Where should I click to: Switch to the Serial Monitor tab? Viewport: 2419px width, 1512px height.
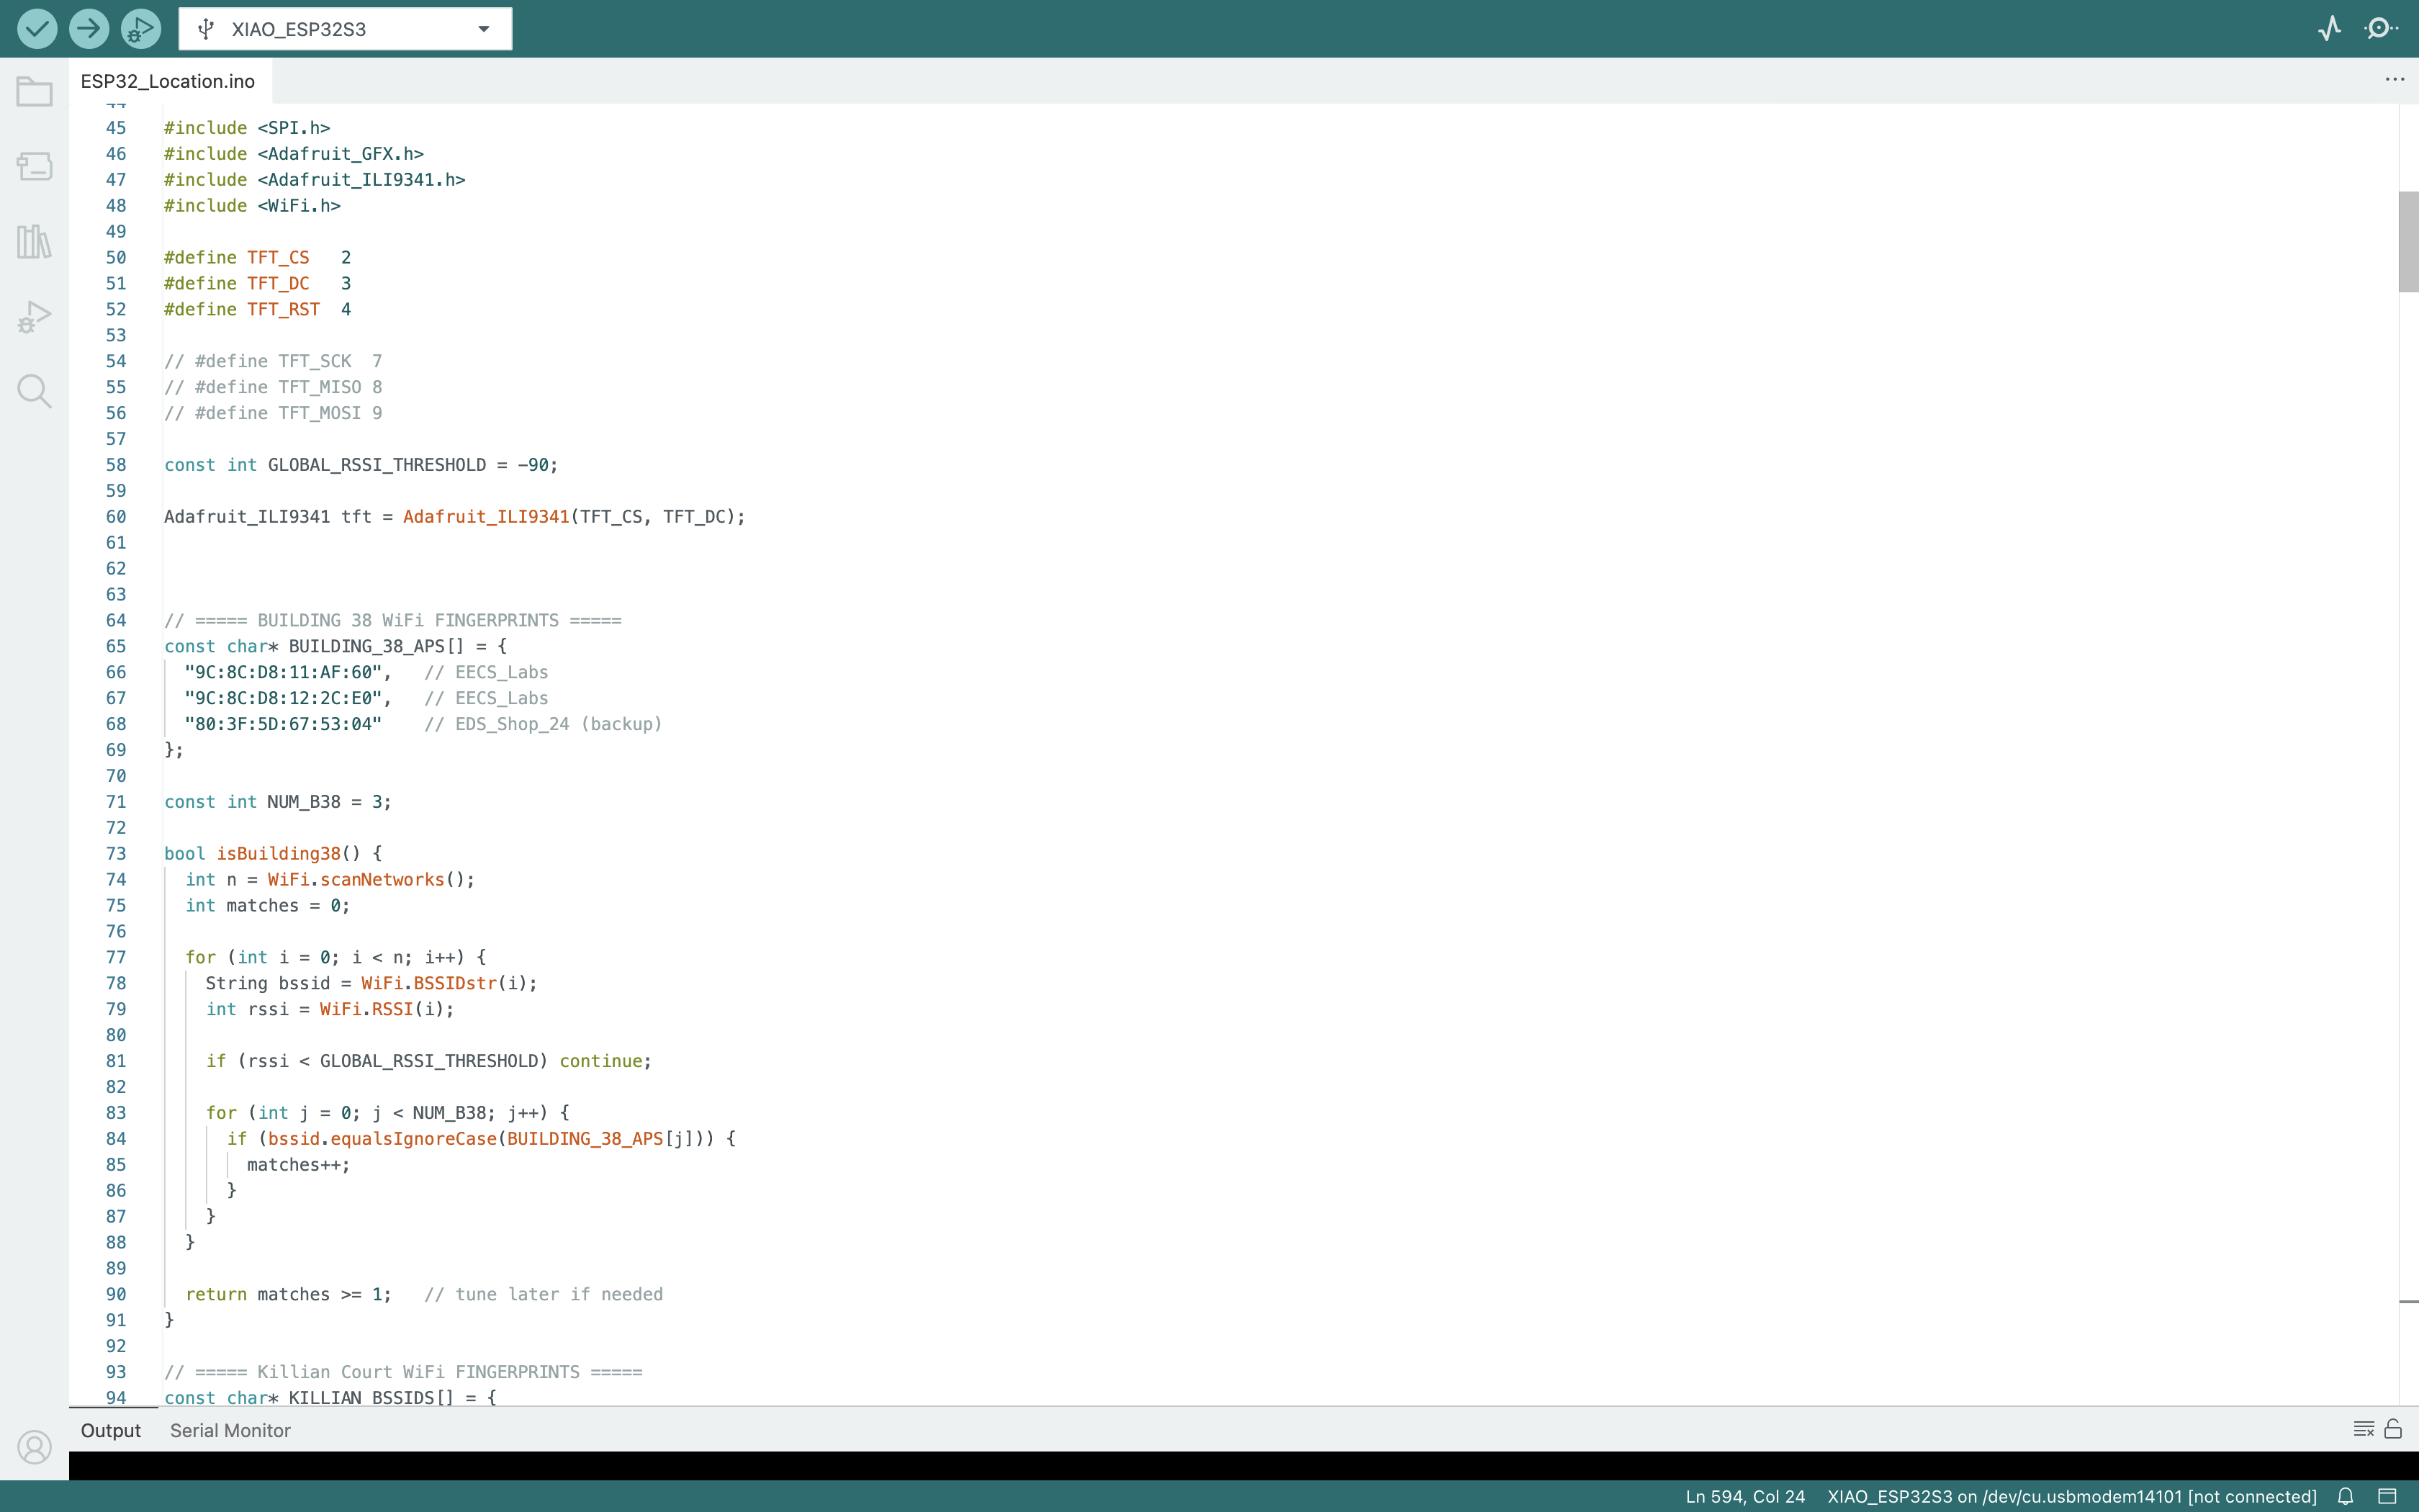tap(230, 1431)
